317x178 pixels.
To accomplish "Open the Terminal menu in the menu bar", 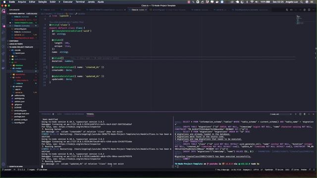I will coord(80,2).
